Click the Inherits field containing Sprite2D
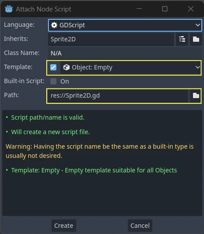 [x=111, y=39]
